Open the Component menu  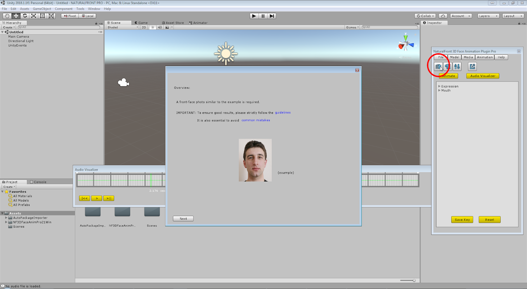tap(64, 9)
